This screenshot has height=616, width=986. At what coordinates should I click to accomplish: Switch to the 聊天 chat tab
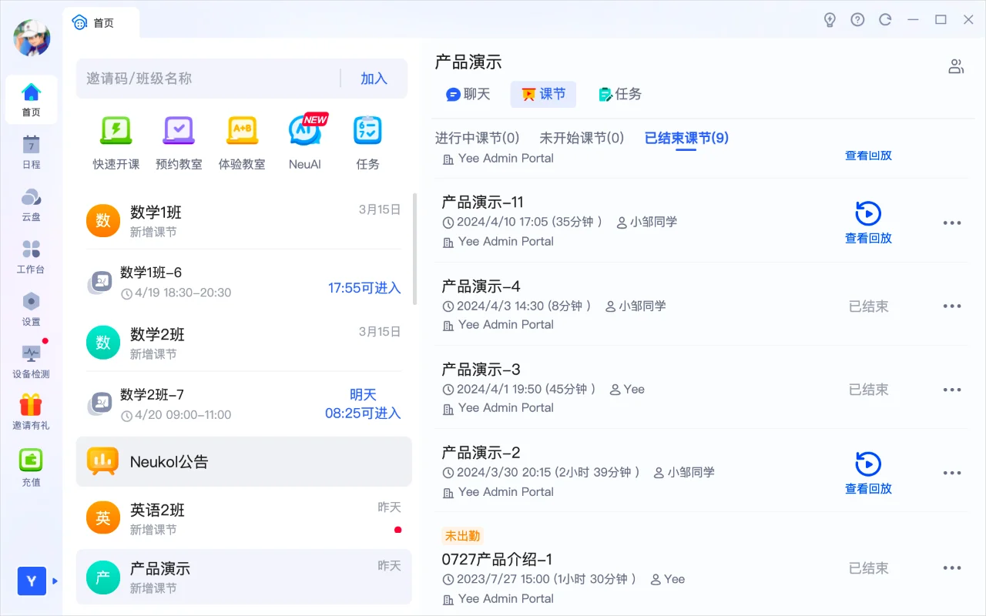(x=469, y=94)
